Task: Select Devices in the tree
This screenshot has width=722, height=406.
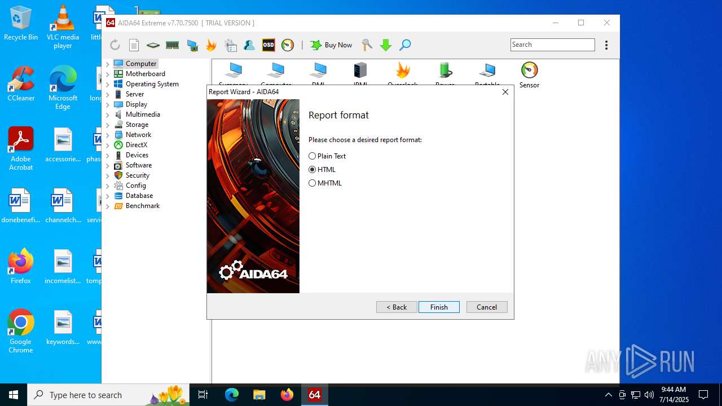Action: pyautogui.click(x=137, y=155)
